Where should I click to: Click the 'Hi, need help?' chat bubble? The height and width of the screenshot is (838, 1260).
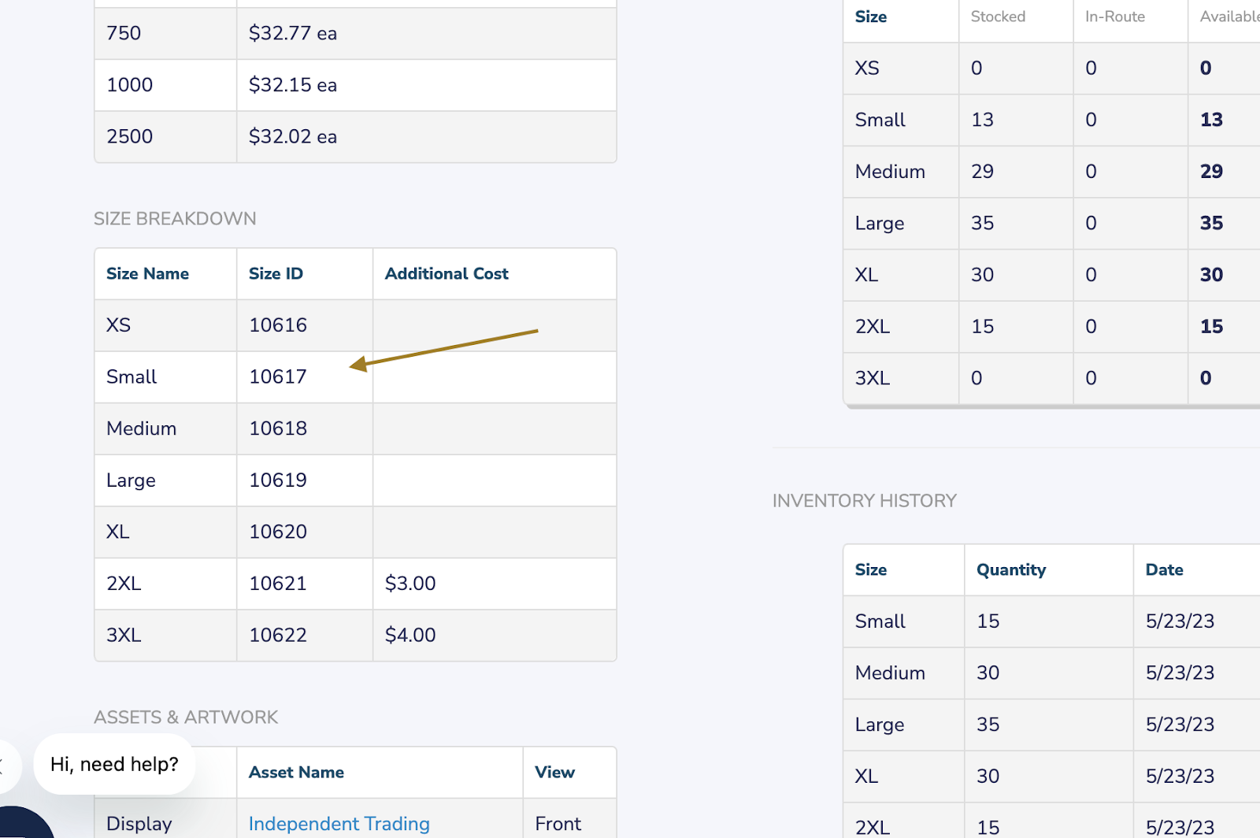pyautogui.click(x=114, y=764)
